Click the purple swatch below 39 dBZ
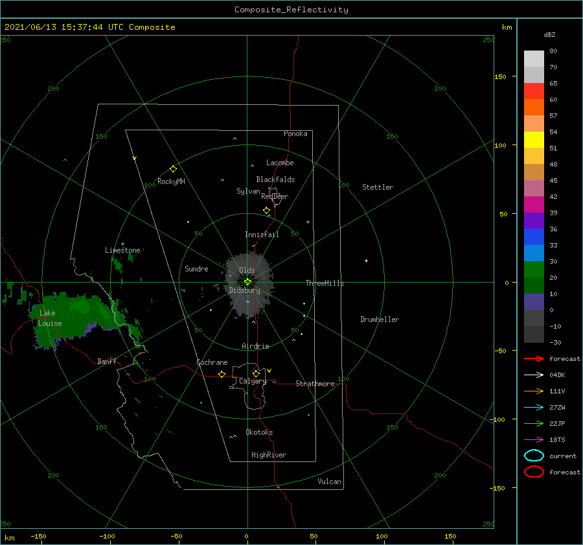 pos(534,220)
